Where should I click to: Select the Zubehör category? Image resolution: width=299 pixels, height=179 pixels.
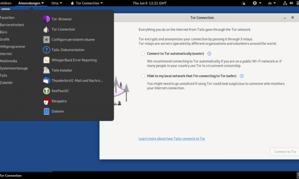pos(6,83)
